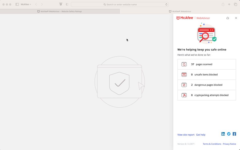Open the Terms & Conditions link
This screenshot has width=240, height=150.
pyautogui.click(x=212, y=144)
